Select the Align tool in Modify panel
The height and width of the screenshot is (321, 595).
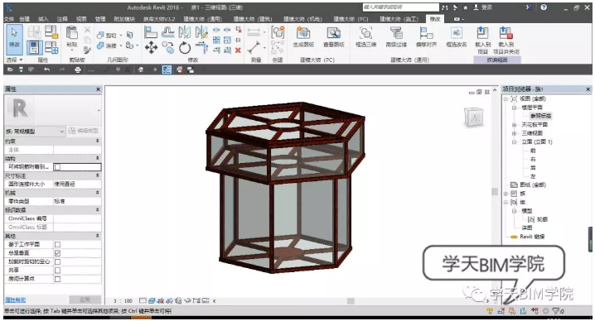(151, 32)
